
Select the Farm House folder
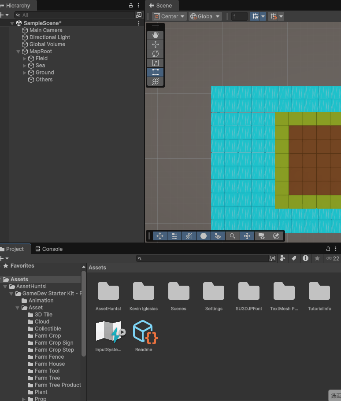49,364
